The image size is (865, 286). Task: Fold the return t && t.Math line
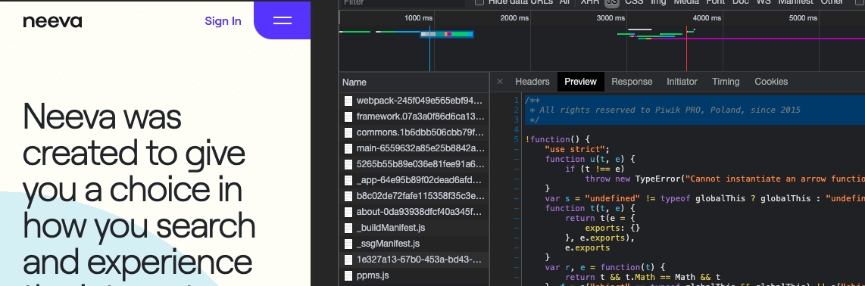pyautogui.click(x=517, y=278)
